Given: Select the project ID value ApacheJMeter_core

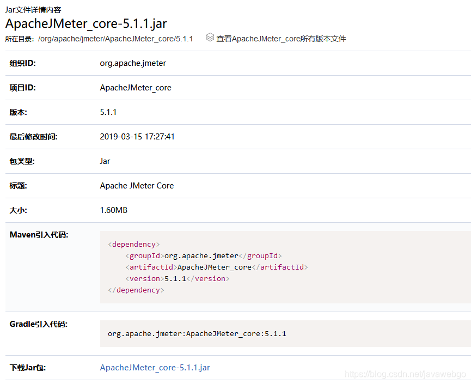Looking at the screenshot, I should click(136, 88).
